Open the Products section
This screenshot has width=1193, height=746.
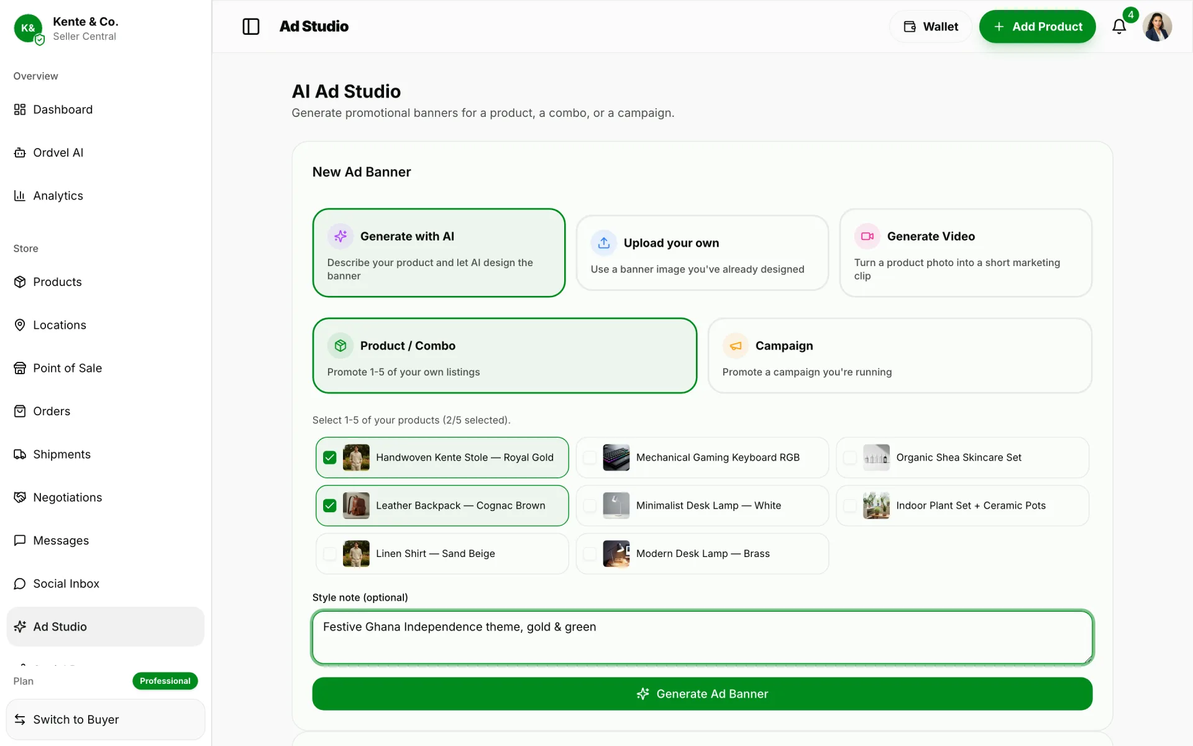tap(106, 282)
